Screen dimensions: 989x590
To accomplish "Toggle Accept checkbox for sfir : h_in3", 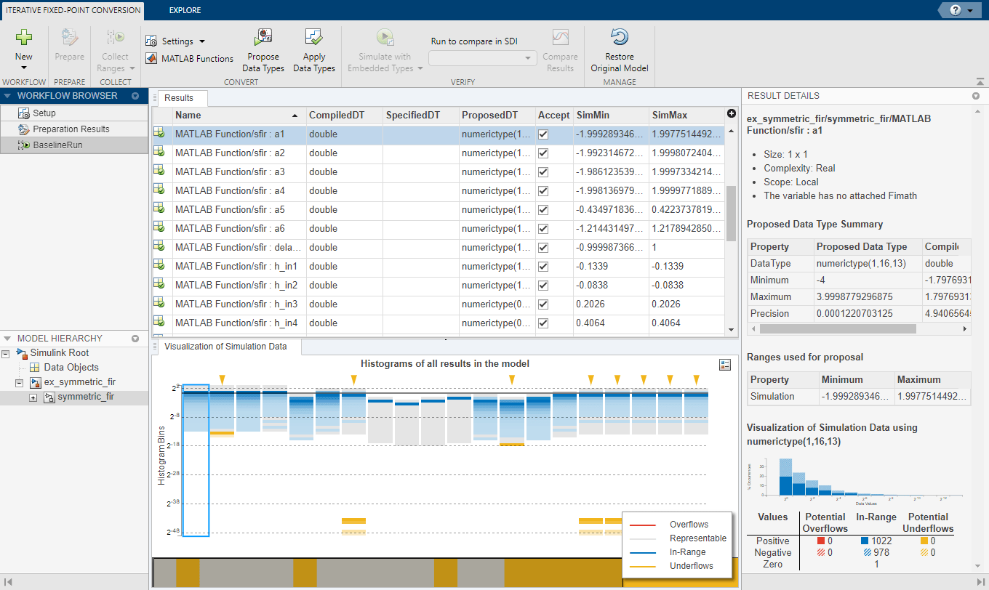I will click(x=543, y=304).
